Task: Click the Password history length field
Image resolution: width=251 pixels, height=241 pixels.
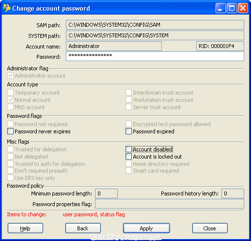Action: click(x=233, y=193)
